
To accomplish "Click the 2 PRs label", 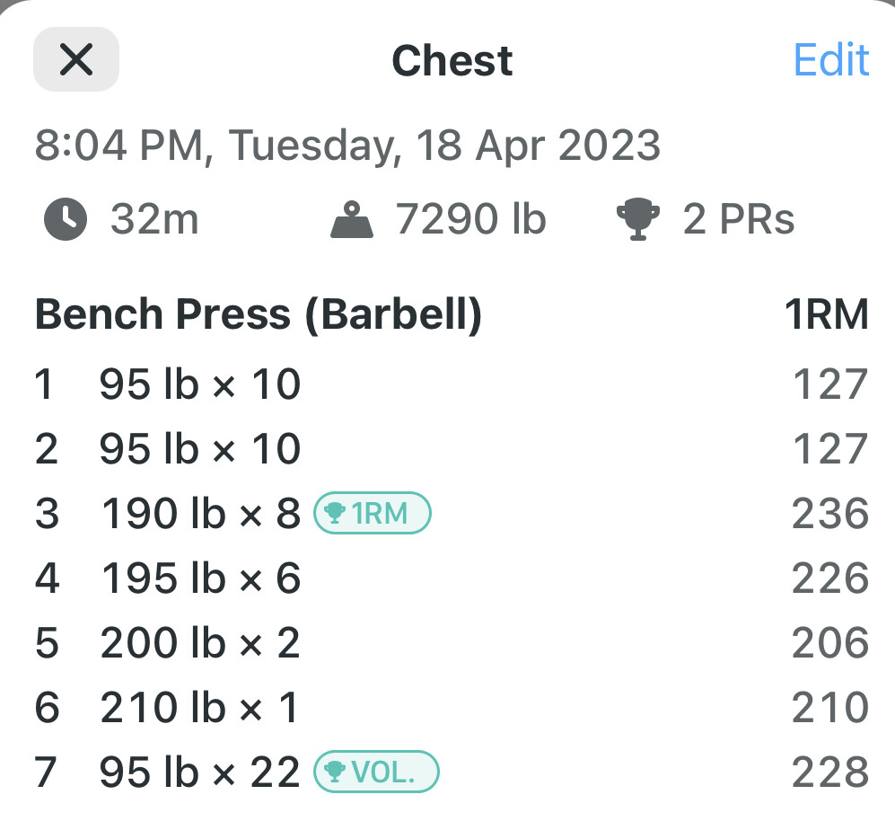I will pos(739,219).
